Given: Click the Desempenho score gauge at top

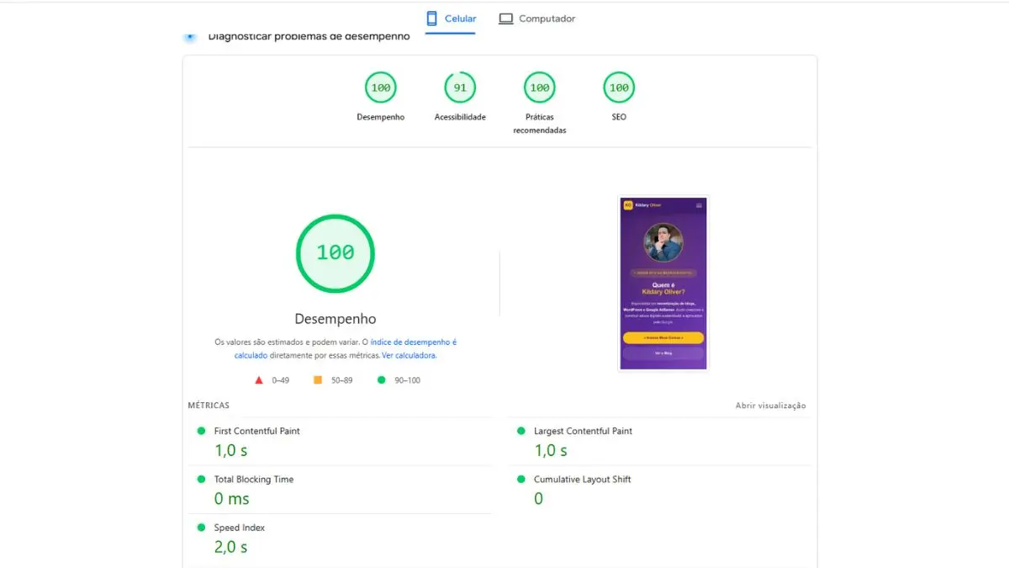Looking at the screenshot, I should (x=380, y=88).
